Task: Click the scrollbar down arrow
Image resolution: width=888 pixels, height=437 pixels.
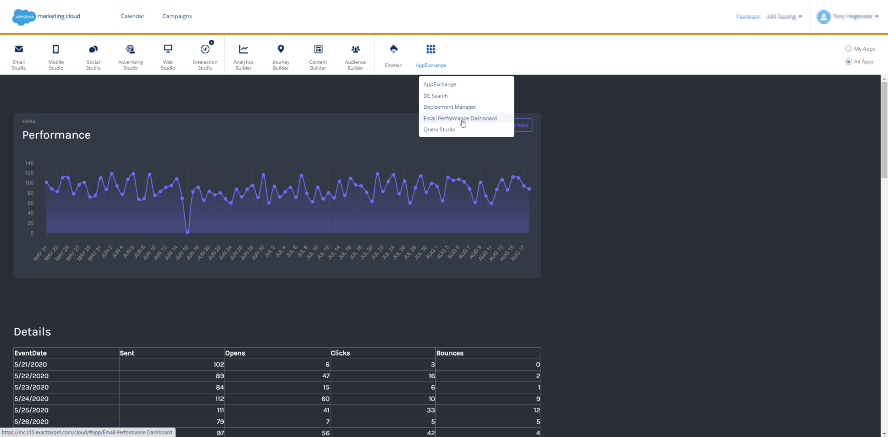Action: 884,433
